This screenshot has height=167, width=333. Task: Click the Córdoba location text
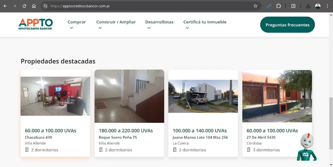pyautogui.click(x=254, y=143)
